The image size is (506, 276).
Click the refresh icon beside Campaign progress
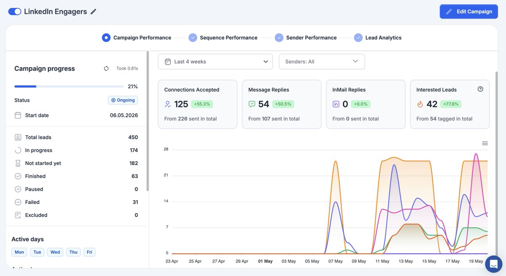[106, 68]
